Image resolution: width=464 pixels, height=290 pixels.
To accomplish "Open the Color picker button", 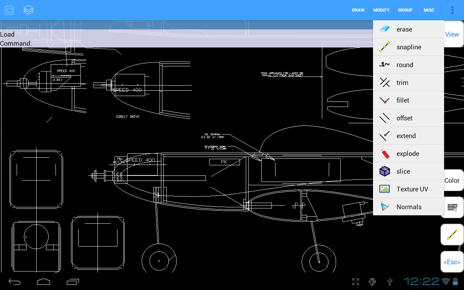I will [452, 181].
